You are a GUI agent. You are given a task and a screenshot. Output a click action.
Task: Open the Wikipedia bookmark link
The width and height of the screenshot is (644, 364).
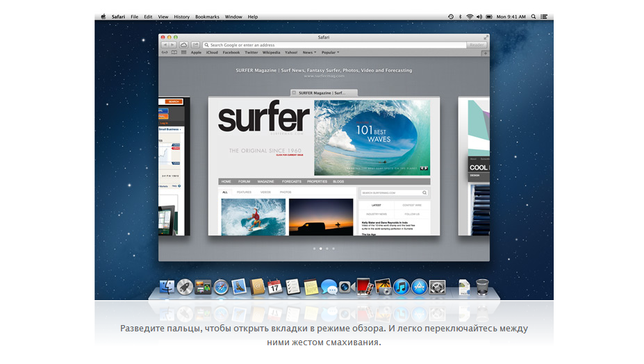(x=271, y=53)
